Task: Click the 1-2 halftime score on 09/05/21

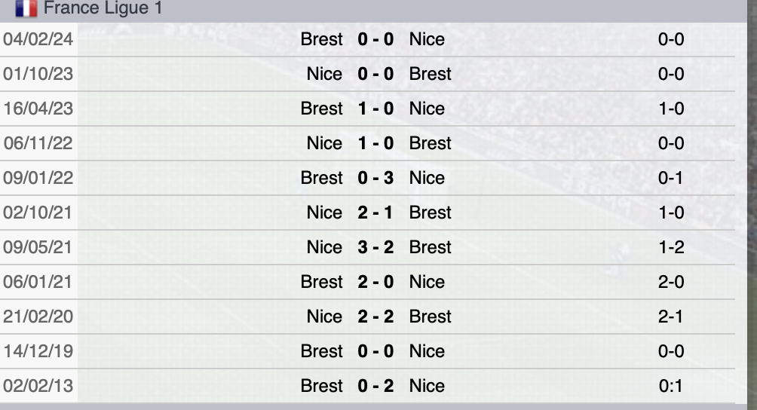Action: (x=671, y=247)
